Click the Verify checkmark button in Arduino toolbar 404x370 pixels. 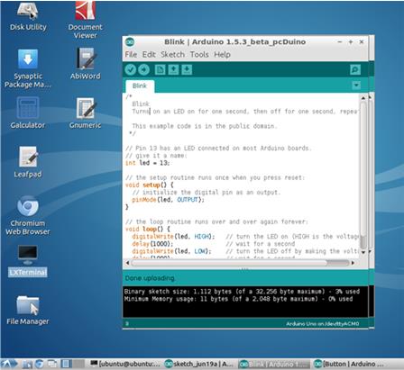pyautogui.click(x=131, y=69)
